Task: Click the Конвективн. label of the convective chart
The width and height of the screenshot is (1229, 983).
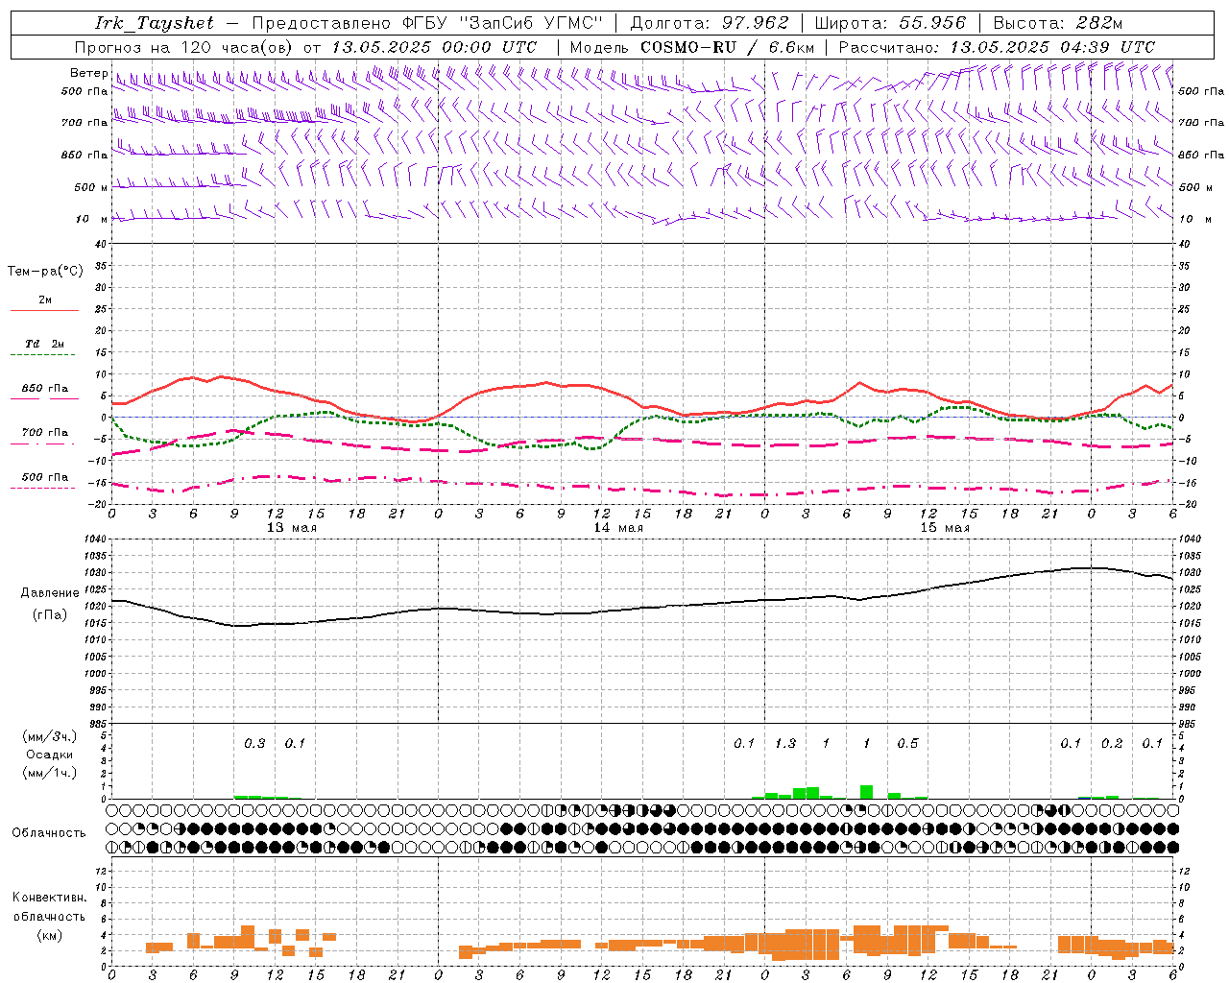Action: (x=49, y=899)
